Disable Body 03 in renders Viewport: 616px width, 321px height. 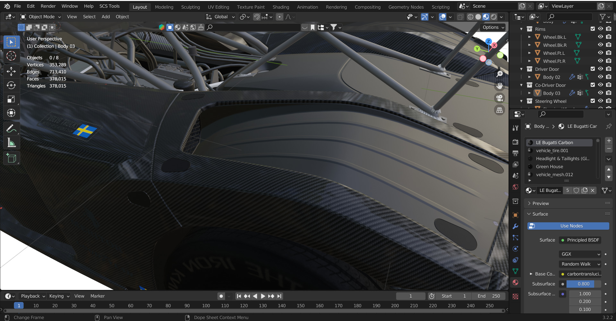click(609, 93)
